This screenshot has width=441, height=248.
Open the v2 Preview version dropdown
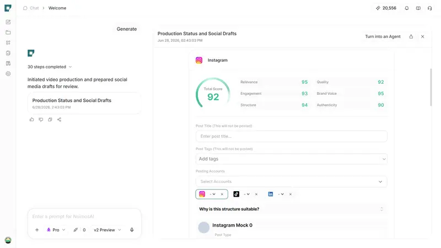coord(107,230)
